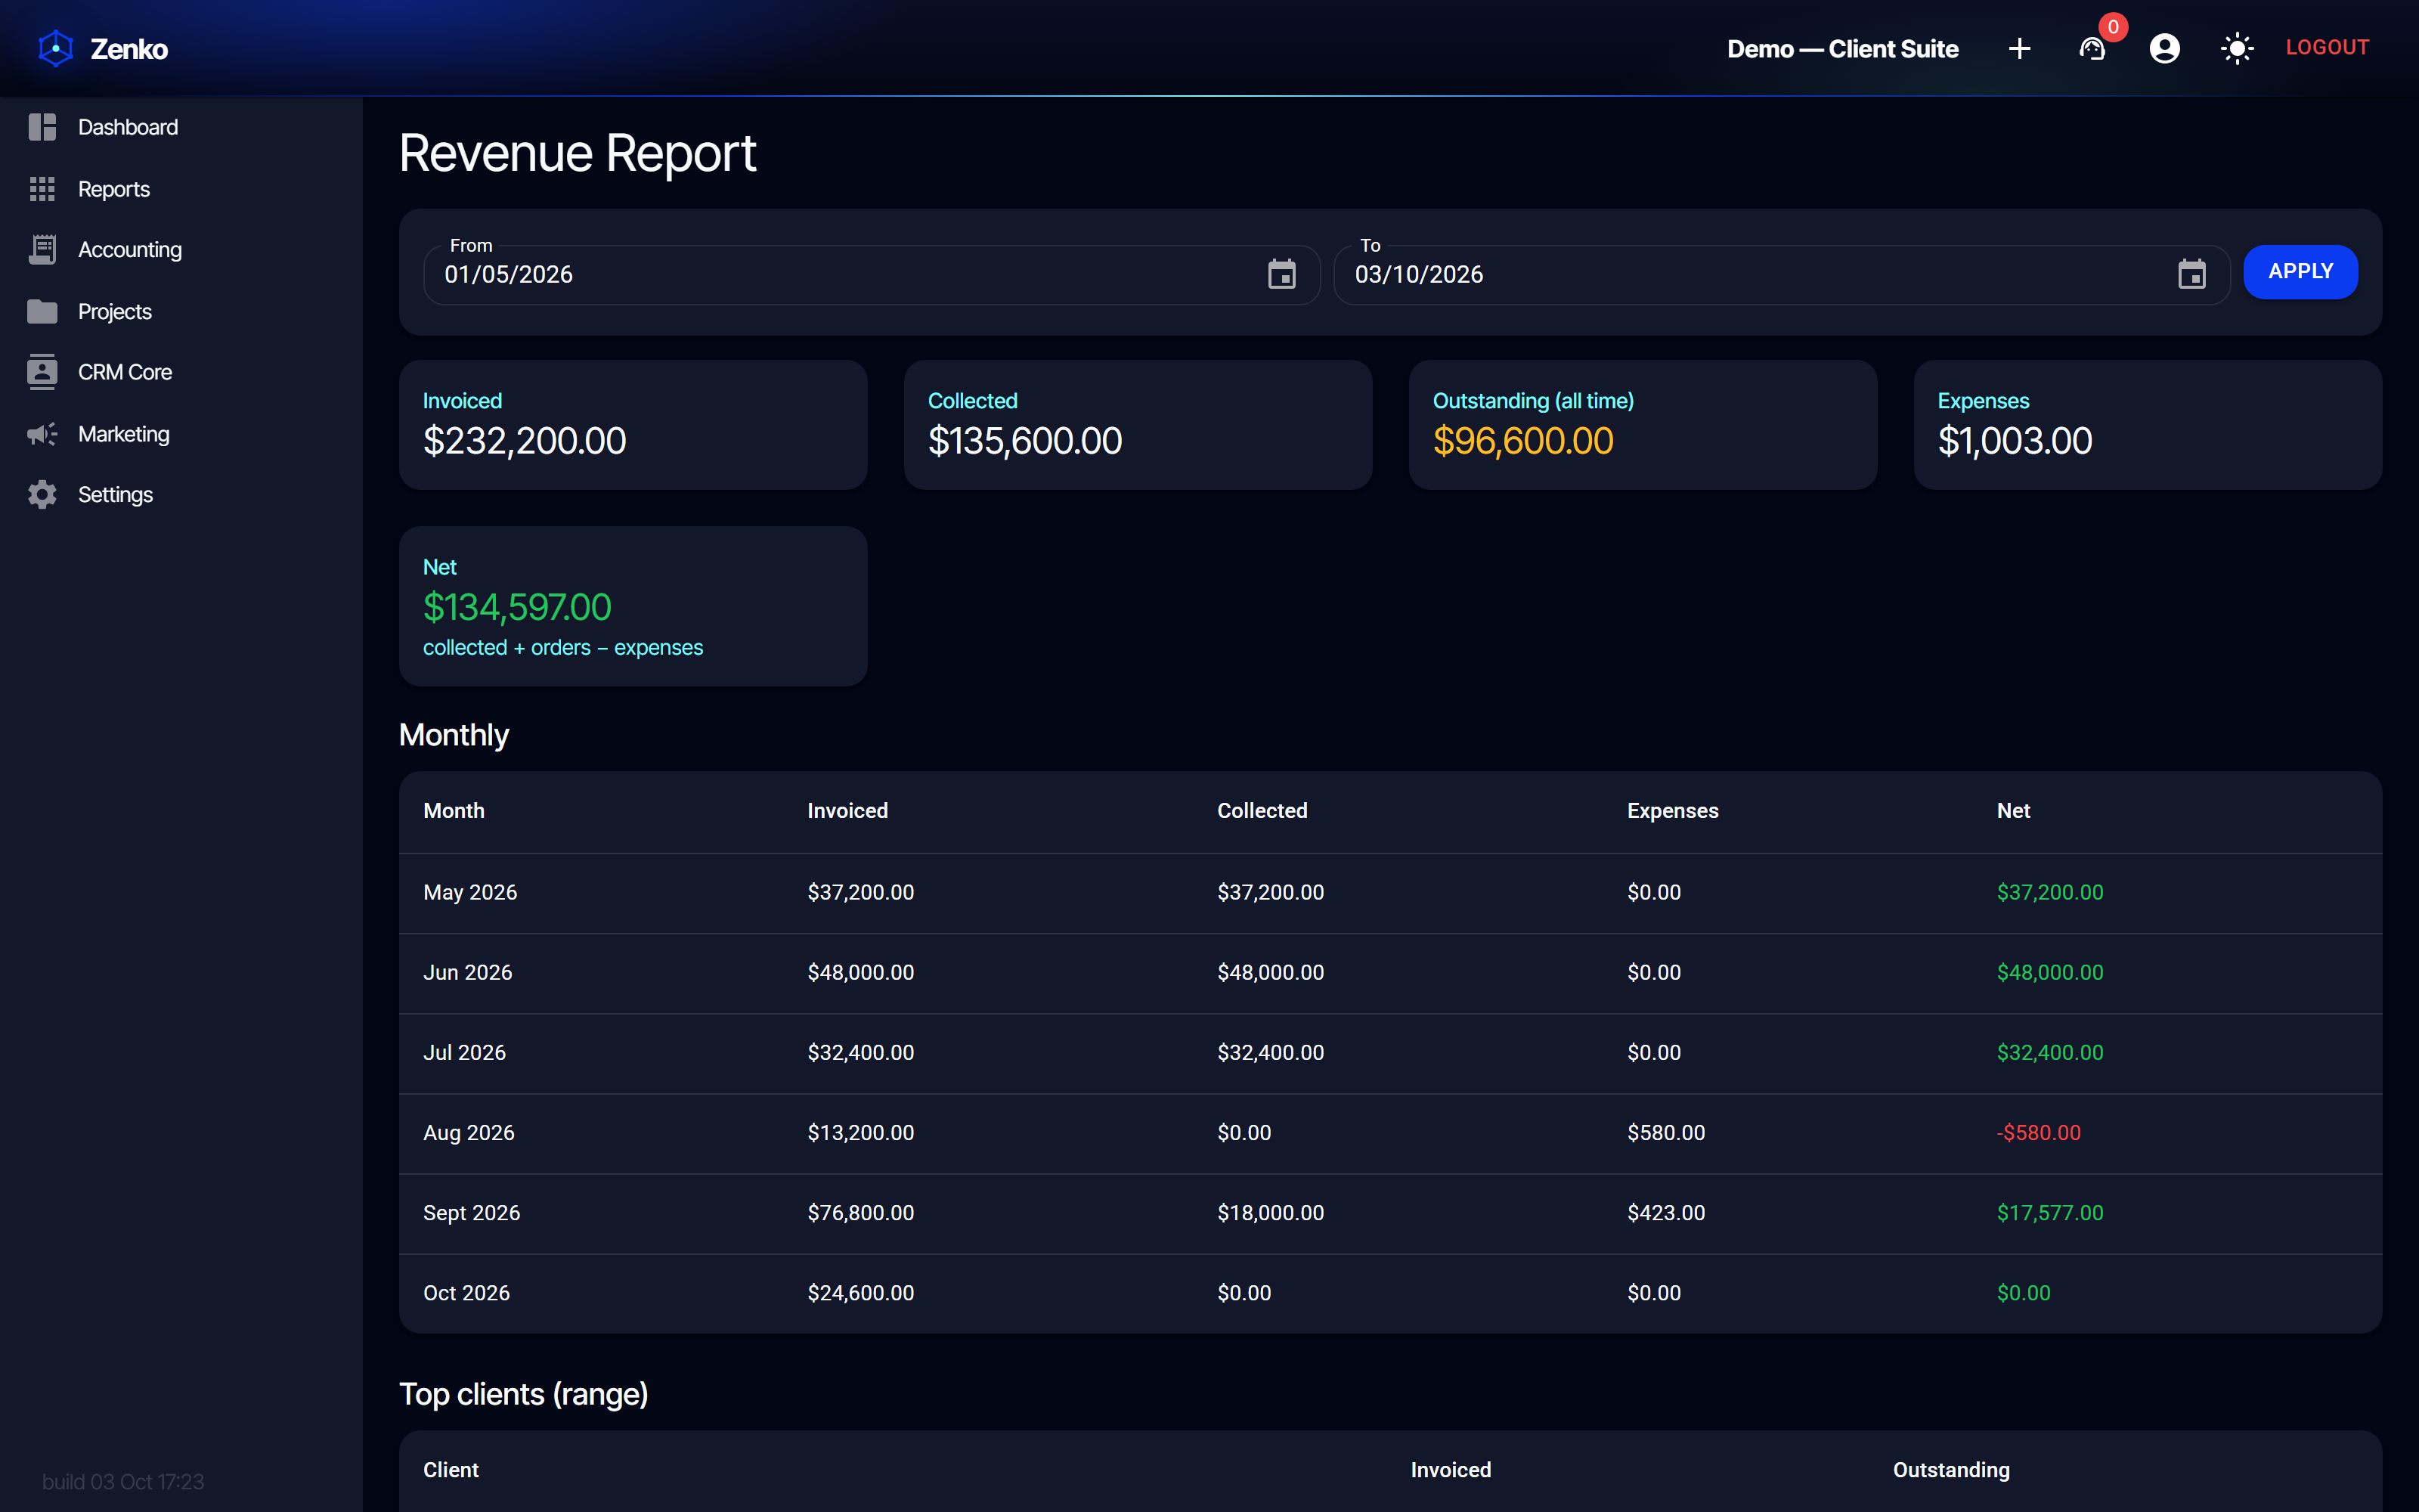This screenshot has height=1512, width=2419.
Task: Click the plus add icon in header
Action: [x=2019, y=48]
